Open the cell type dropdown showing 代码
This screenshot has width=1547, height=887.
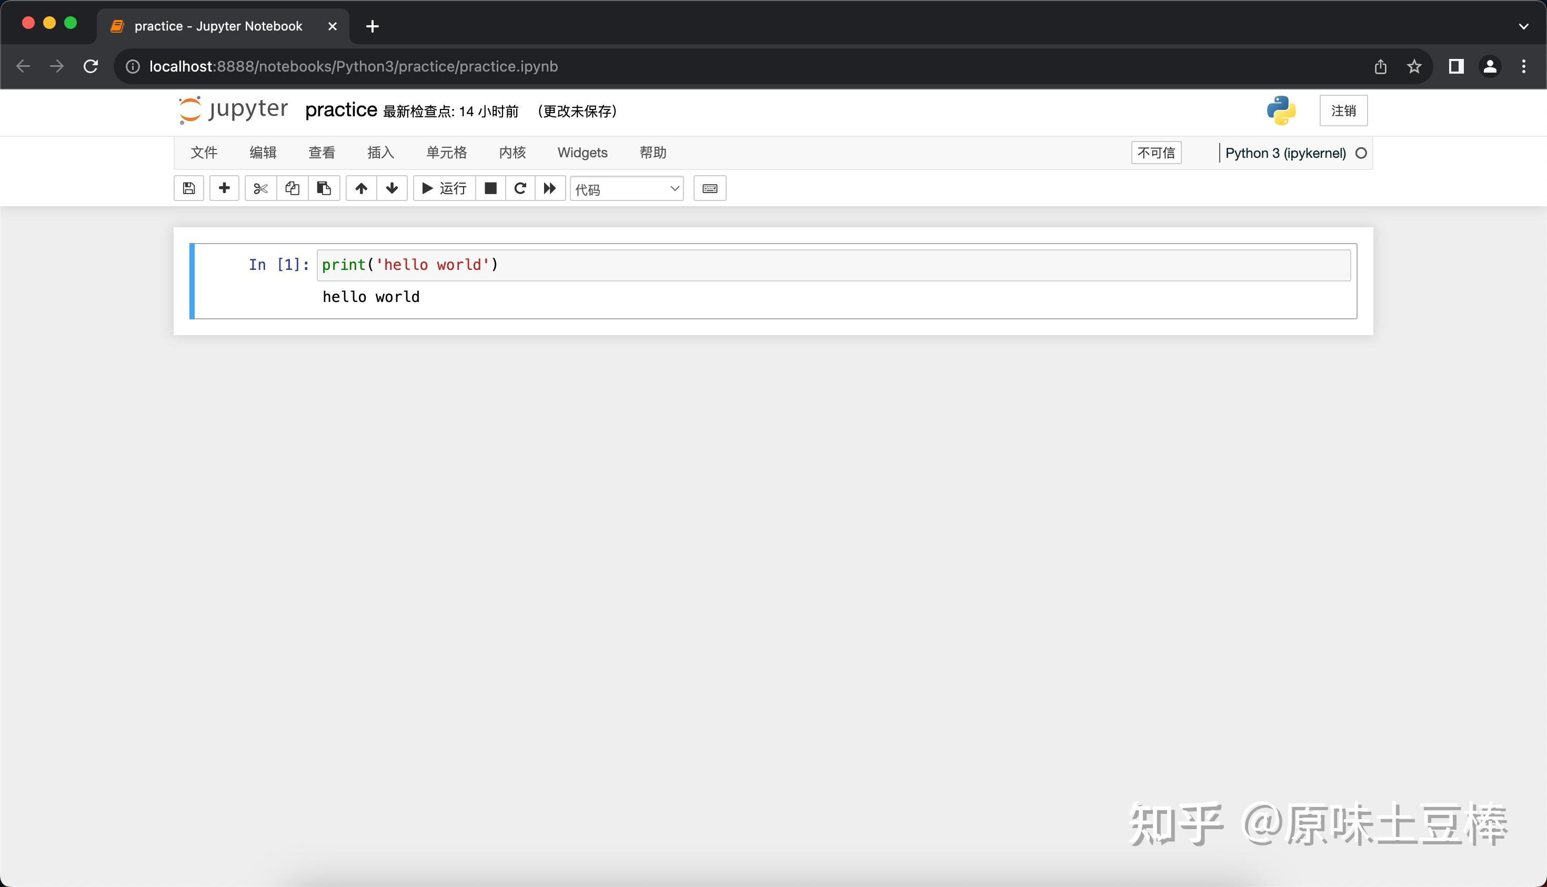[x=626, y=188]
